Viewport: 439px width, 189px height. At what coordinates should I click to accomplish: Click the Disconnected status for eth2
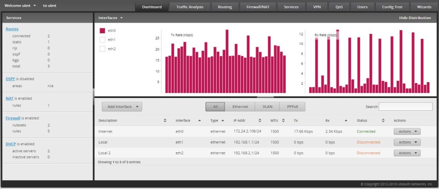pyautogui.click(x=368, y=153)
